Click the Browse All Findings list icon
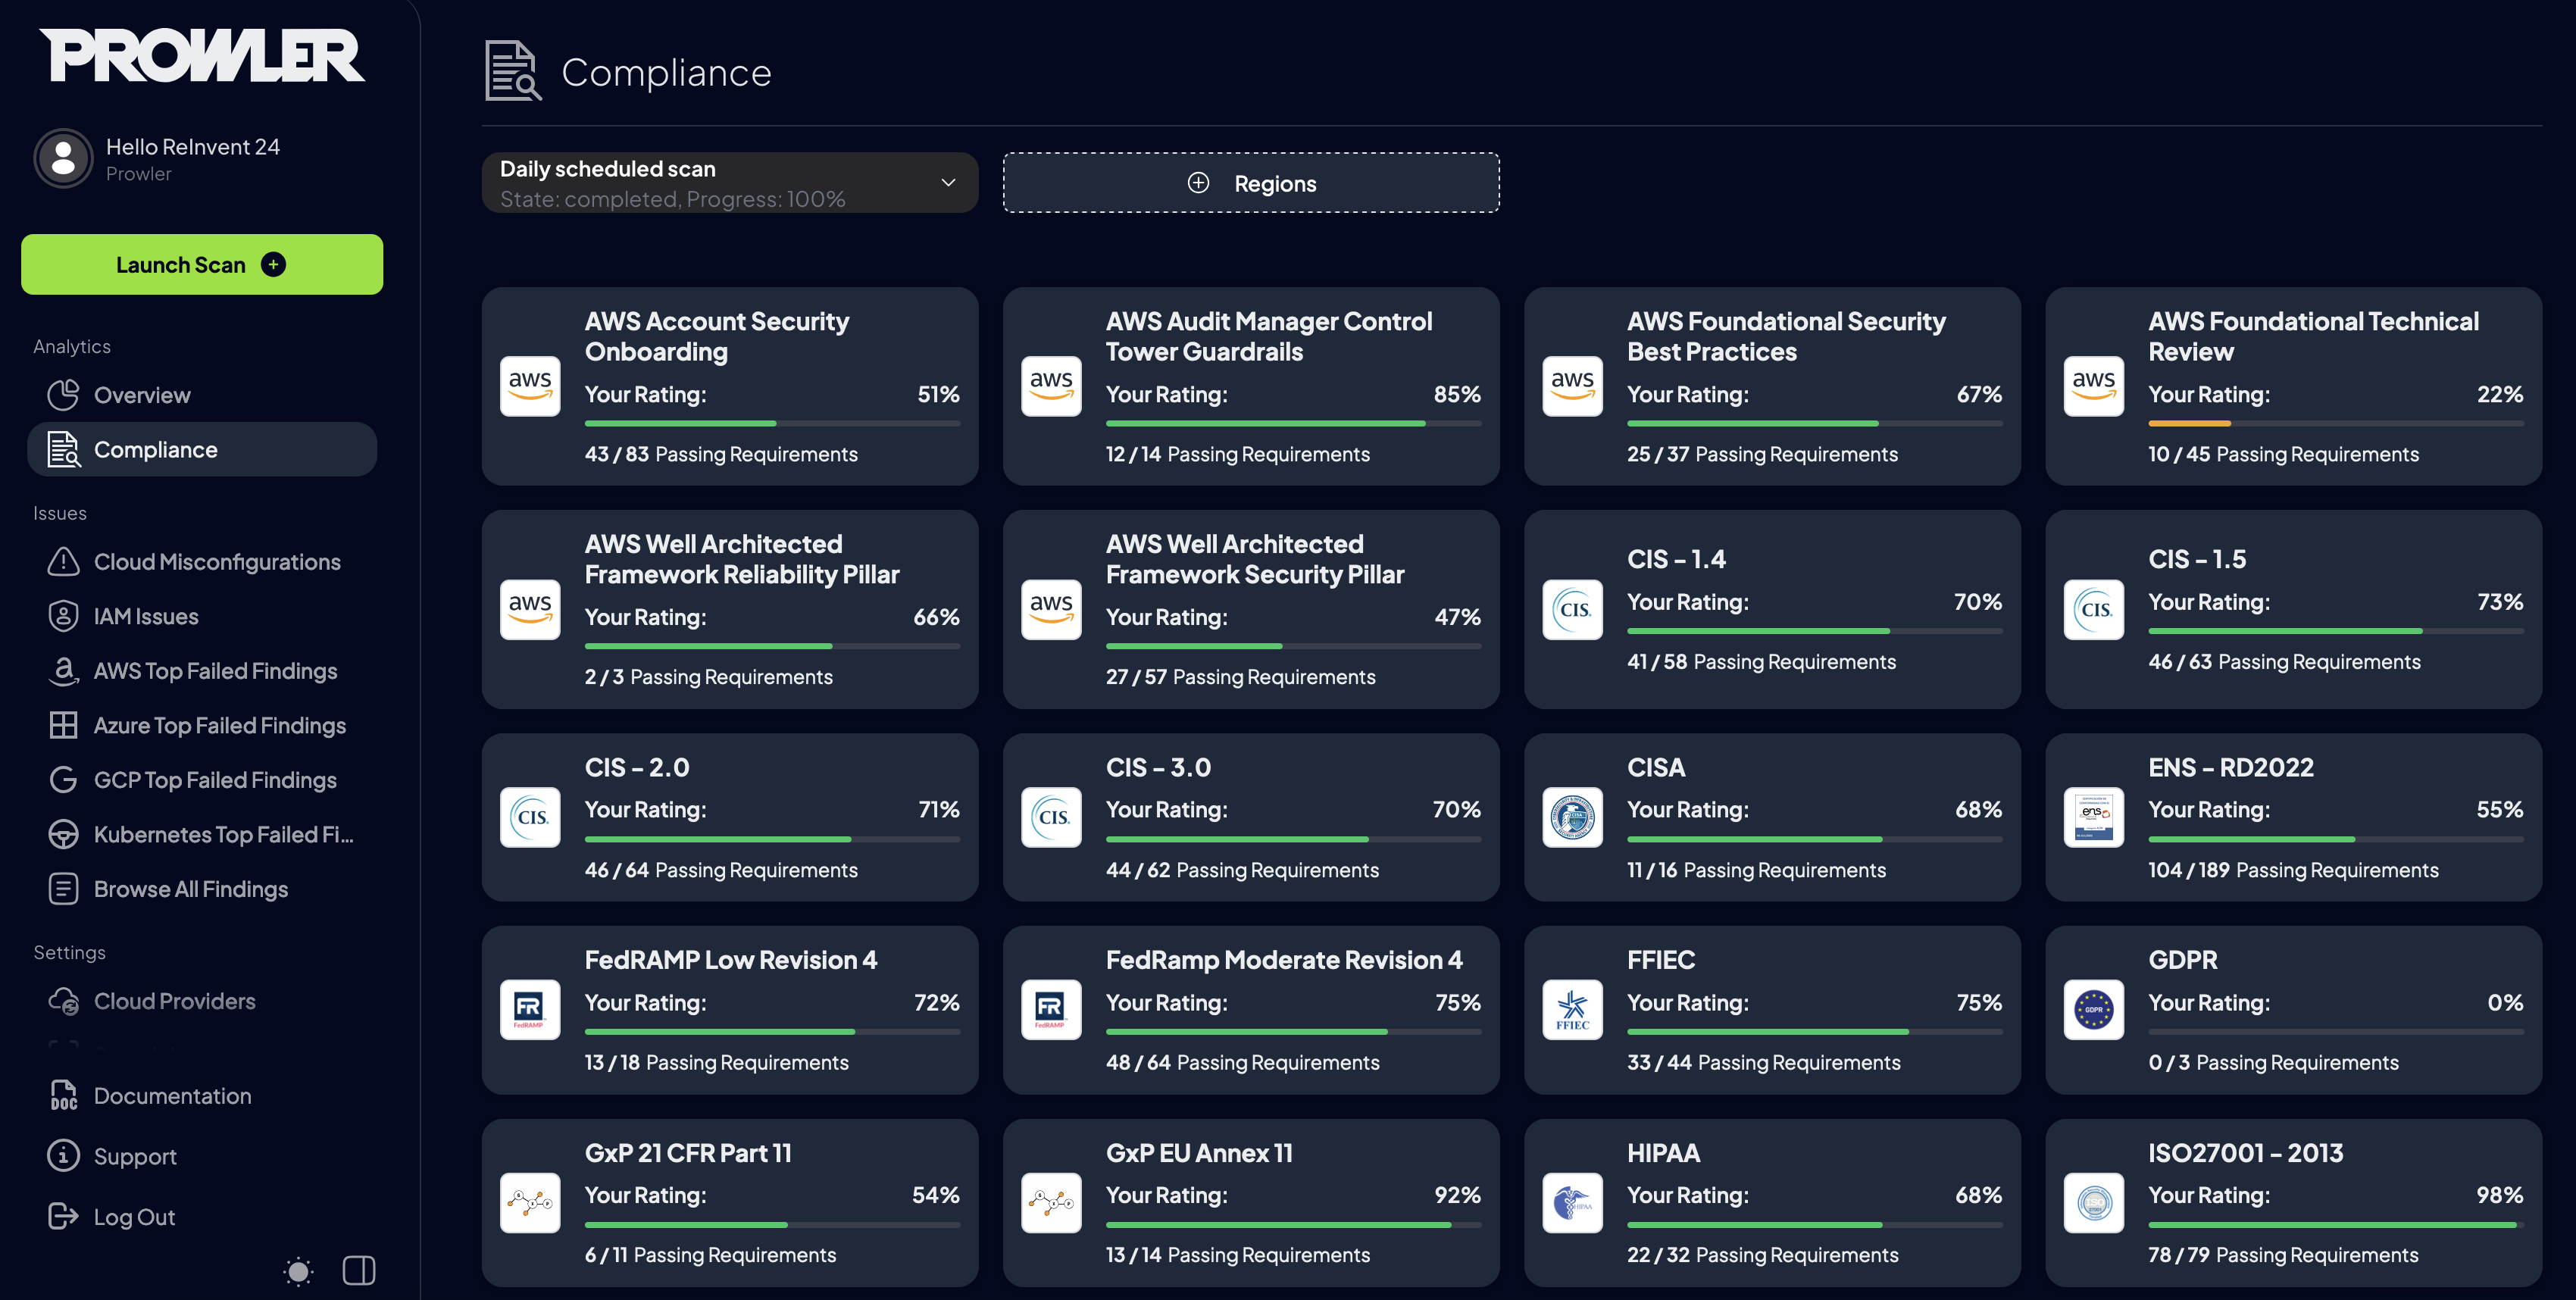 tap(63, 889)
